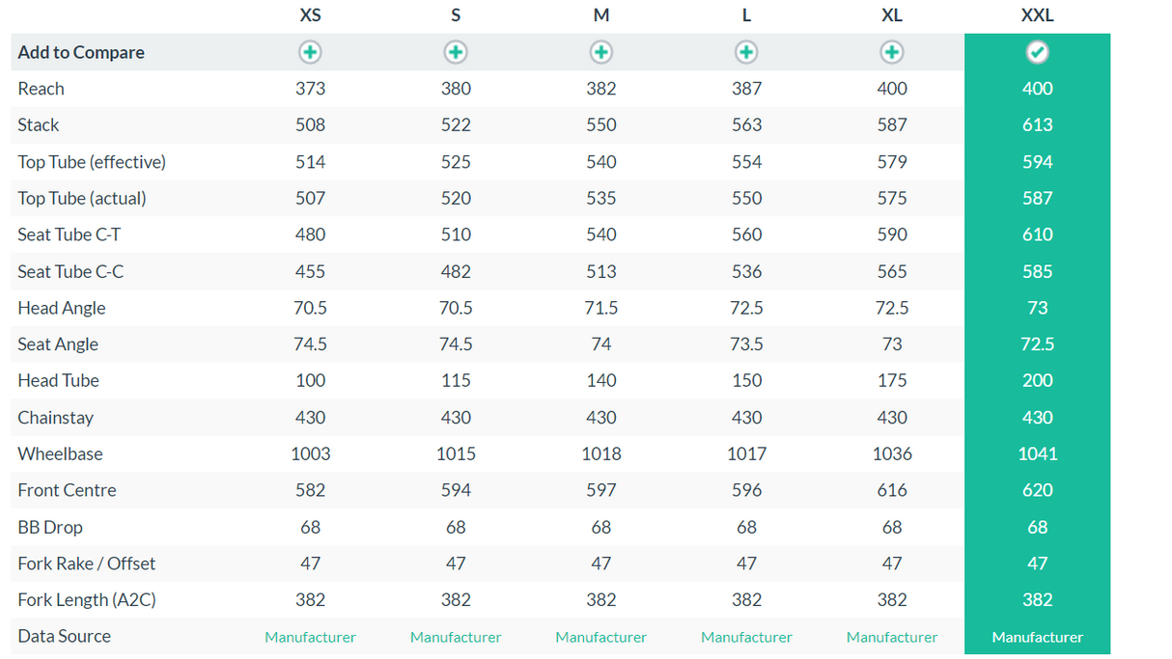The width and height of the screenshot is (1172, 659).
Task: Open Manufacturer data source link for M
Action: (600, 637)
